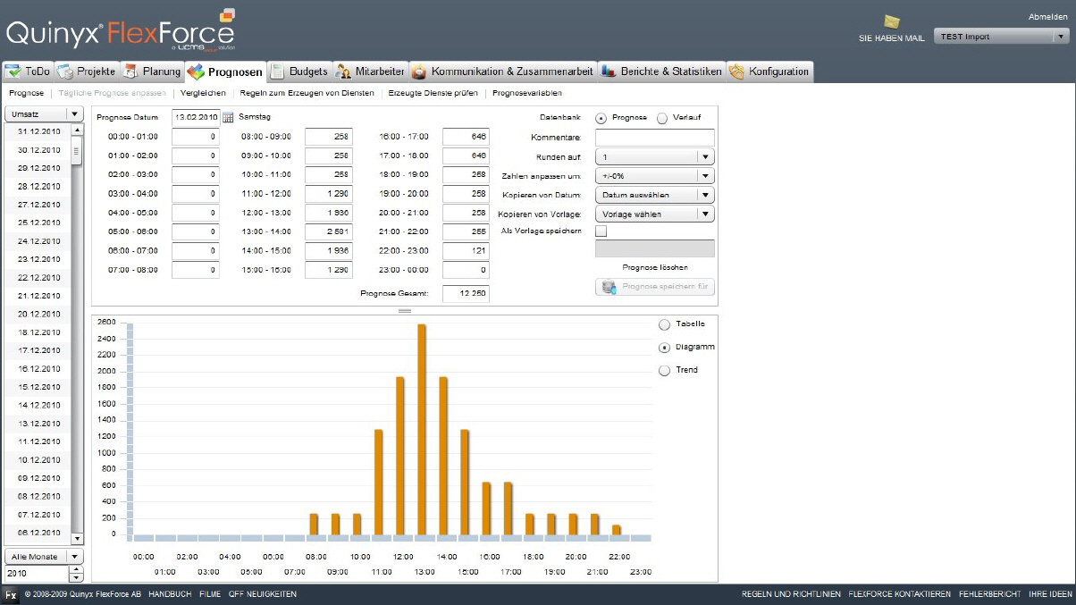Click the Mitarbeiter people icon
Screen dimensions: 1076x605
pos(343,71)
